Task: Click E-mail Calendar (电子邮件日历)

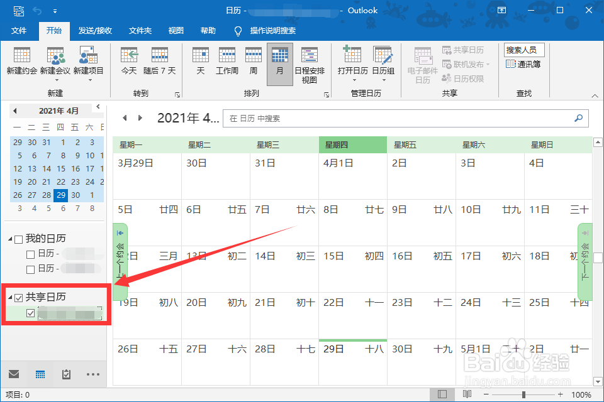Action: (x=423, y=65)
